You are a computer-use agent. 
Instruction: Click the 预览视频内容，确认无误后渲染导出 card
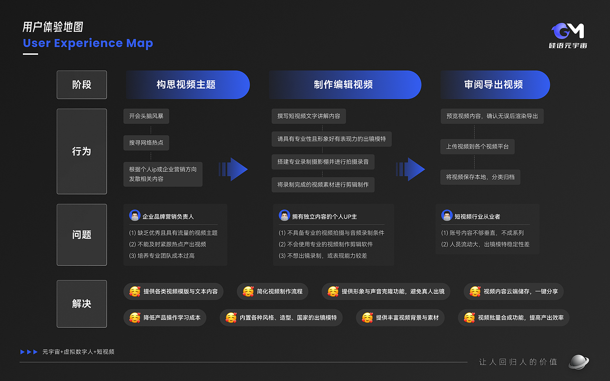(492, 116)
